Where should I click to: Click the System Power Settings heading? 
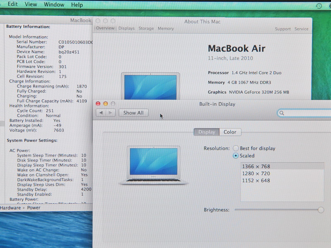[32, 141]
